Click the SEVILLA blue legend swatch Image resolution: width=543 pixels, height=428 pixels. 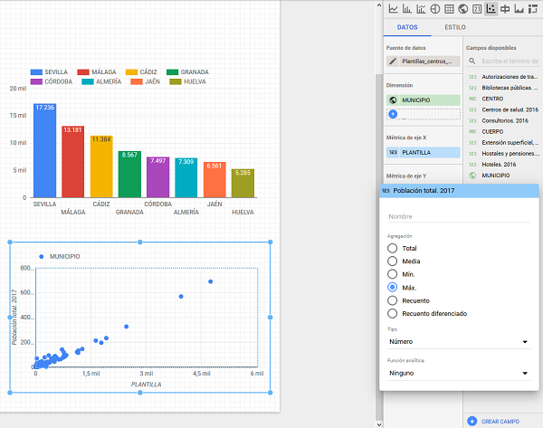click(36, 71)
